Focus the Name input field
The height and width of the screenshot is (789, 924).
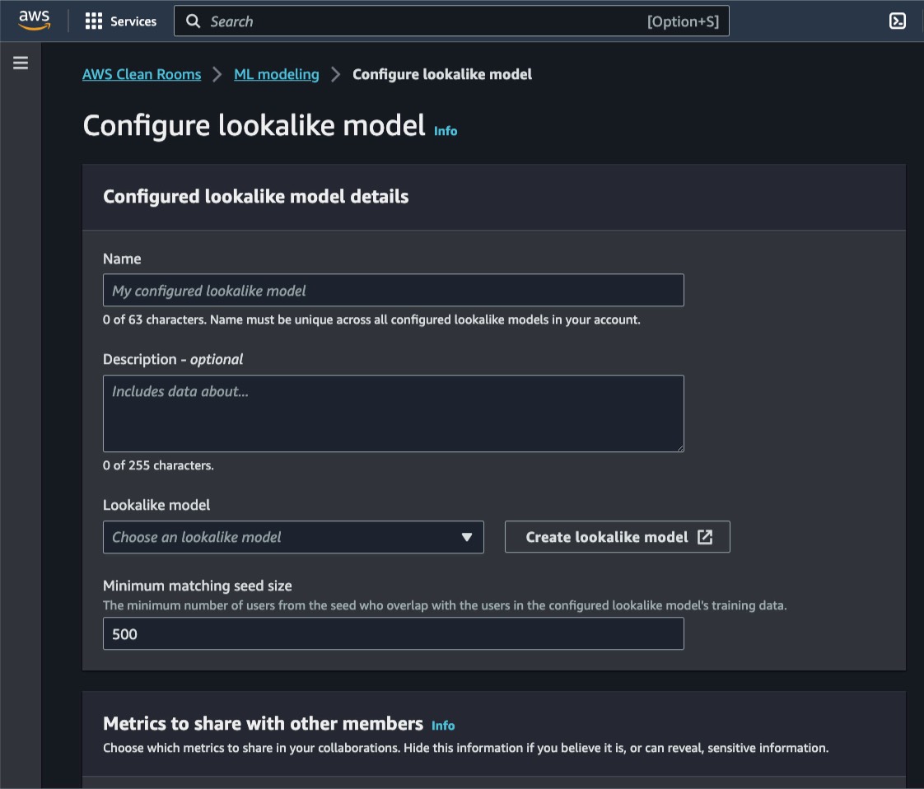[393, 290]
